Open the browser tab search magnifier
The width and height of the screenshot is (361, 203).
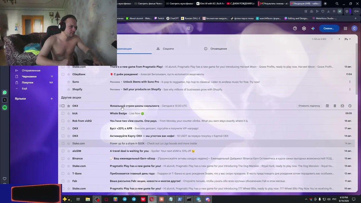[x=337, y=4]
